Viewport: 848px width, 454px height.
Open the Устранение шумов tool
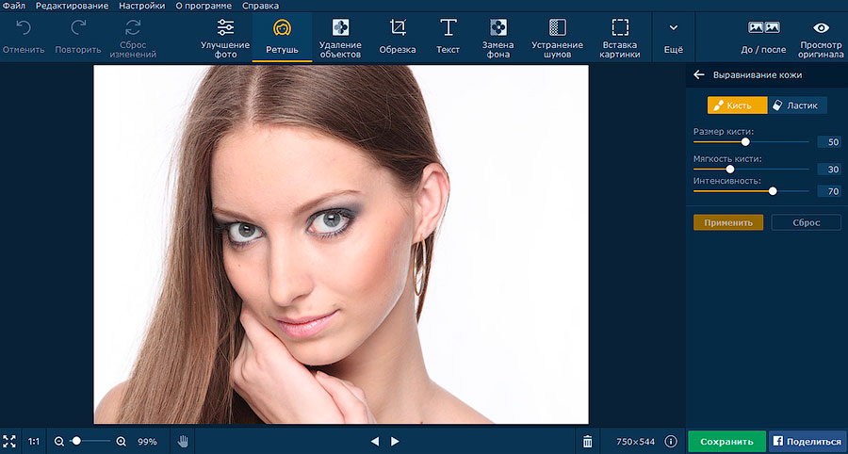(557, 38)
